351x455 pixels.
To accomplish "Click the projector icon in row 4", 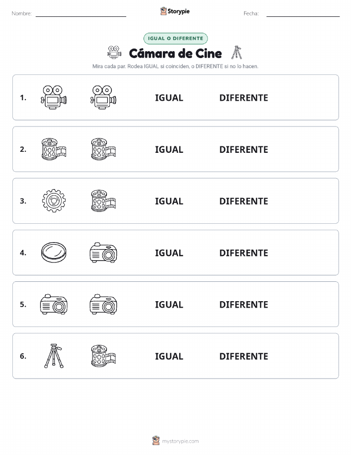I will [103, 253].
